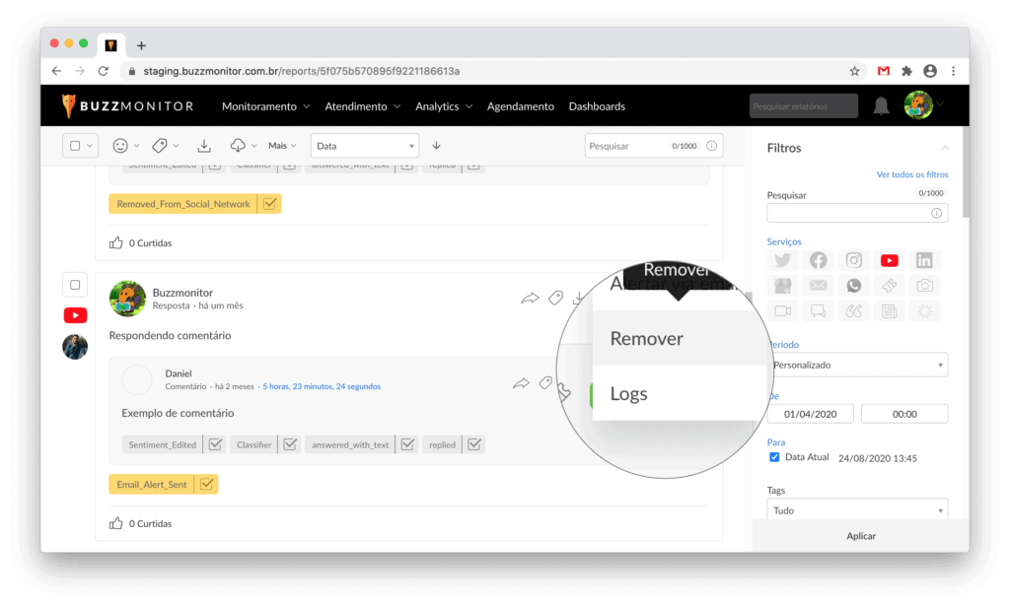
Task: Click the share arrow on Buzzmonitor's reply
Action: [x=530, y=298]
